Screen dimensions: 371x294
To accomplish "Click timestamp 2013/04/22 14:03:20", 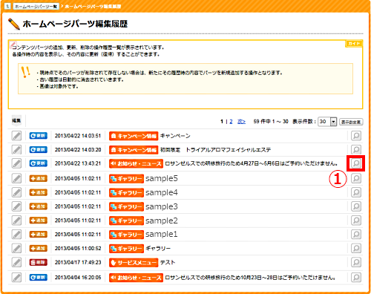I will pos(78,150).
